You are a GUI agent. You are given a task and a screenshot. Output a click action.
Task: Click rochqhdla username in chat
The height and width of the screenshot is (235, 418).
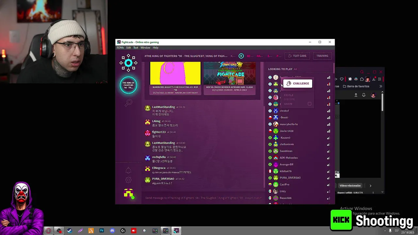click(159, 157)
